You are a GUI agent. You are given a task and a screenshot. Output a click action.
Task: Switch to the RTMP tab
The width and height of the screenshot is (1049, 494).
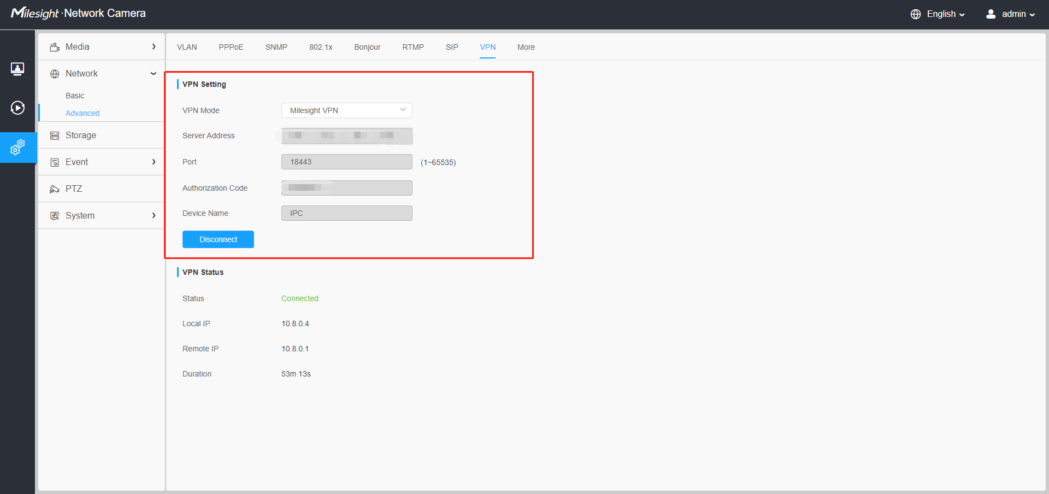point(413,47)
